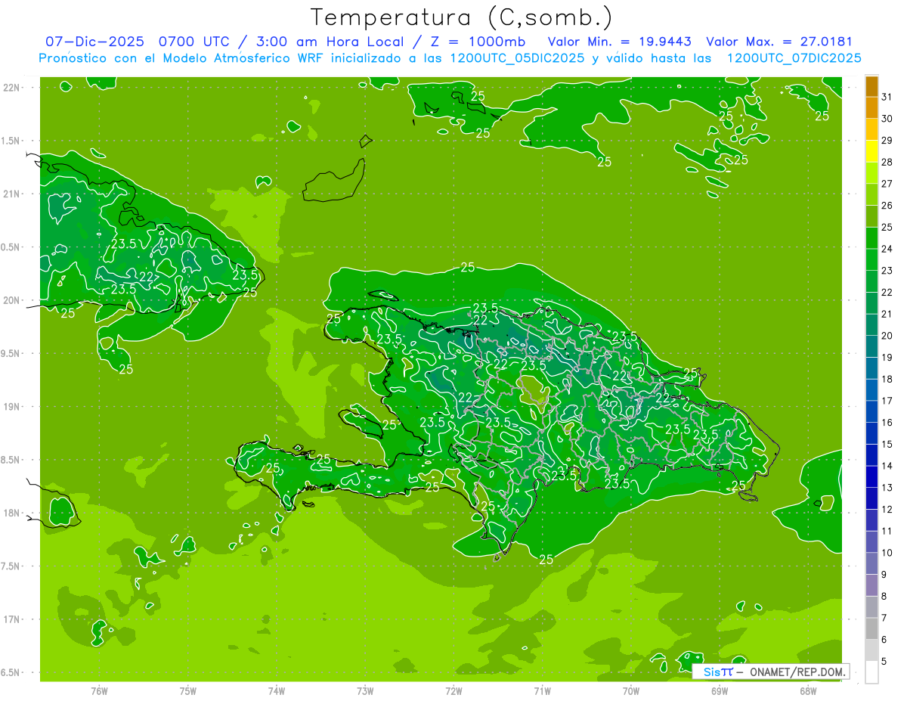Click the 17N latitude axis label

pyautogui.click(x=13, y=619)
